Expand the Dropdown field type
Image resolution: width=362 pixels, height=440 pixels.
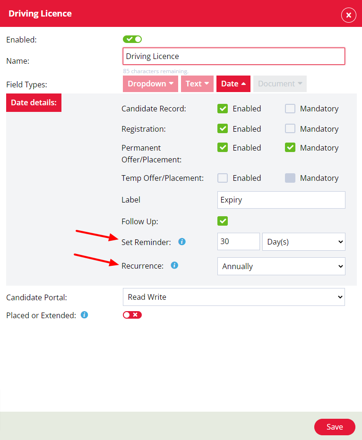click(x=150, y=84)
